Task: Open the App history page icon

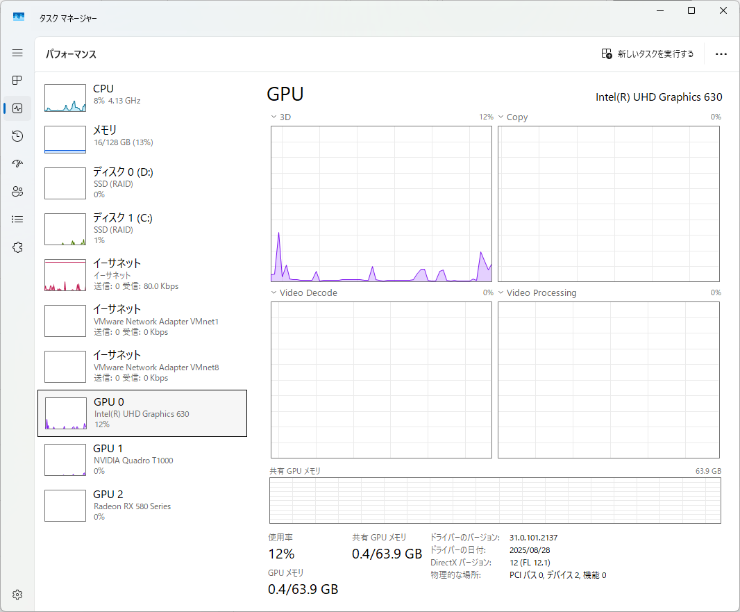Action: tap(17, 136)
